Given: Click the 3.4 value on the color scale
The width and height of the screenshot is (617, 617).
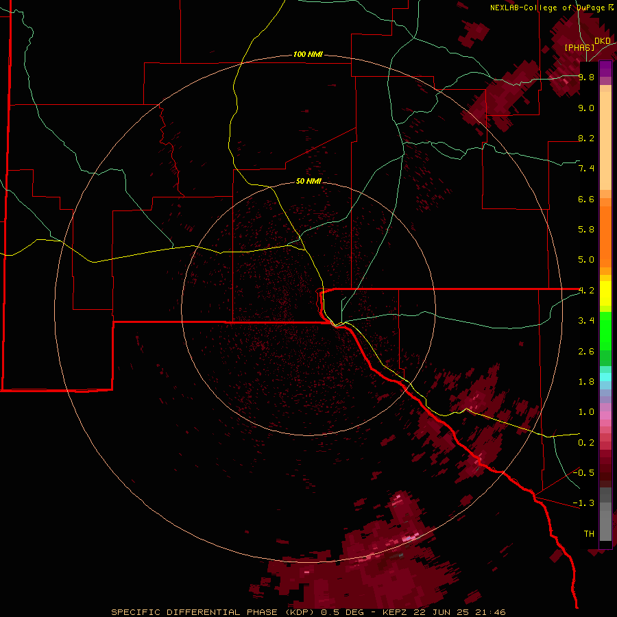Looking at the screenshot, I should click(586, 321).
